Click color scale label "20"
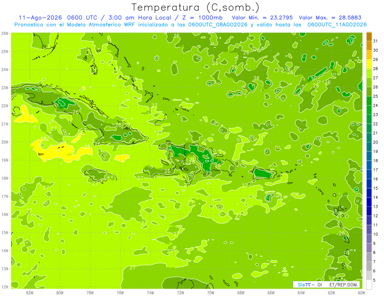The width and height of the screenshot is (384, 297). tap(376, 142)
